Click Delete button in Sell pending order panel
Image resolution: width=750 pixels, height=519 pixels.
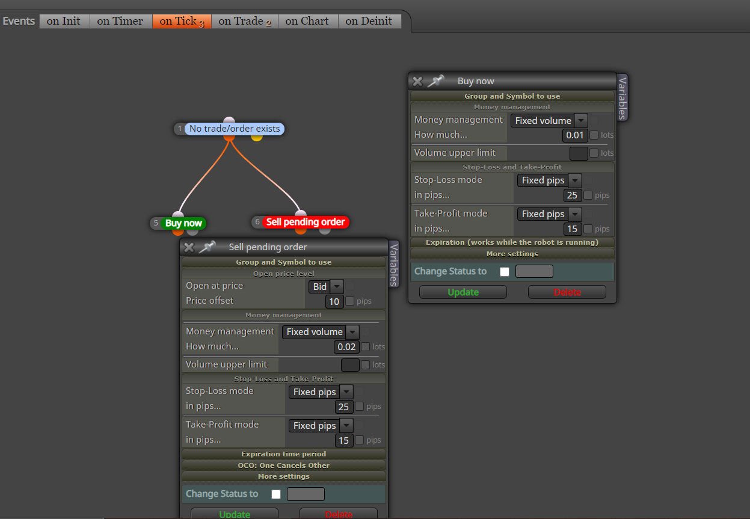coord(339,514)
